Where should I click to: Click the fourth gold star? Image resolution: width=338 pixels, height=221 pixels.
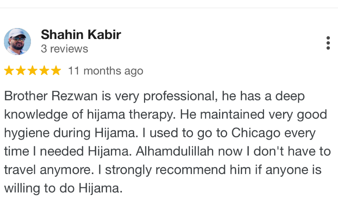click(44, 71)
